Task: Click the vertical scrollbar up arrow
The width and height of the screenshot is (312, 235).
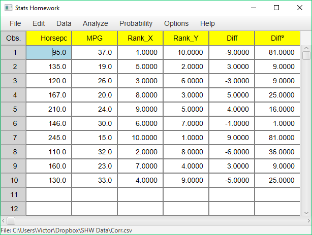Action: (x=306, y=48)
